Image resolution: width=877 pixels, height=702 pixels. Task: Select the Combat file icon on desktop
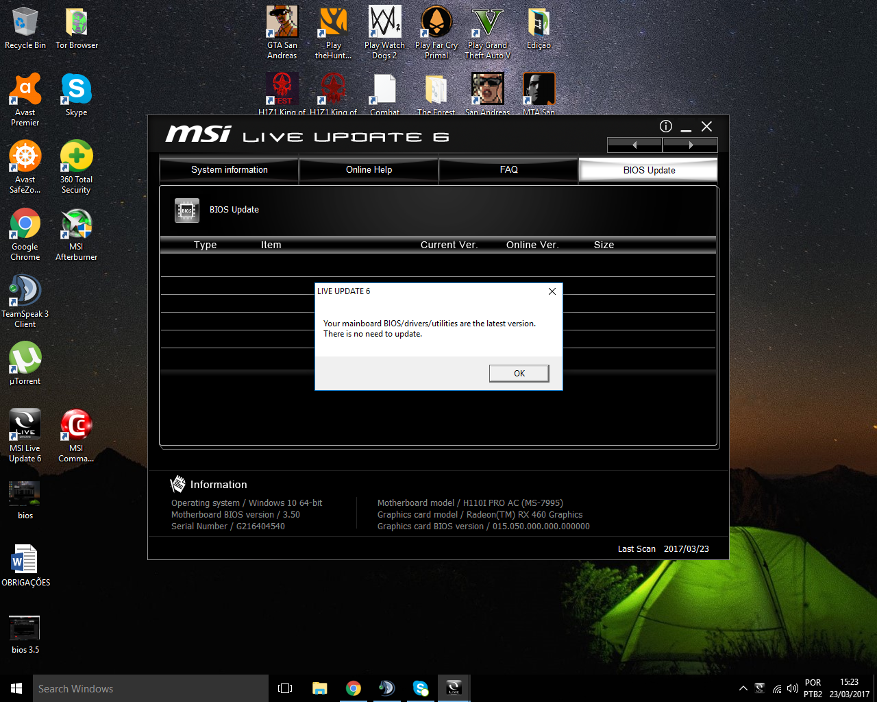coord(385,94)
